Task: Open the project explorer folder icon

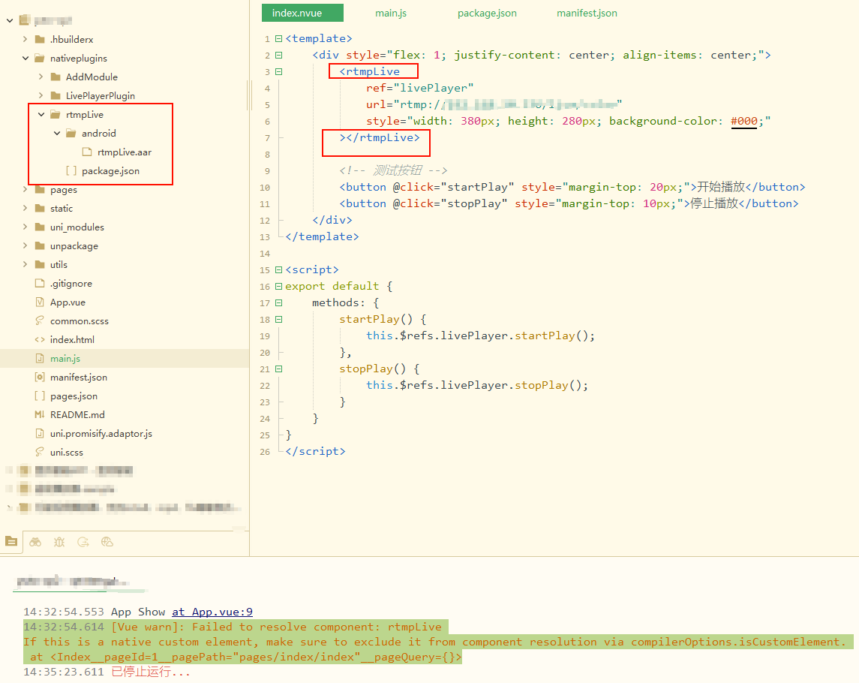Action: [x=11, y=541]
